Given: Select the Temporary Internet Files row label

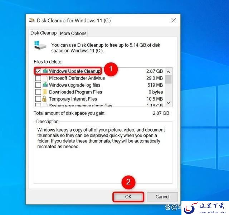Looking at the screenshot, I should pyautogui.click(x=73, y=99).
